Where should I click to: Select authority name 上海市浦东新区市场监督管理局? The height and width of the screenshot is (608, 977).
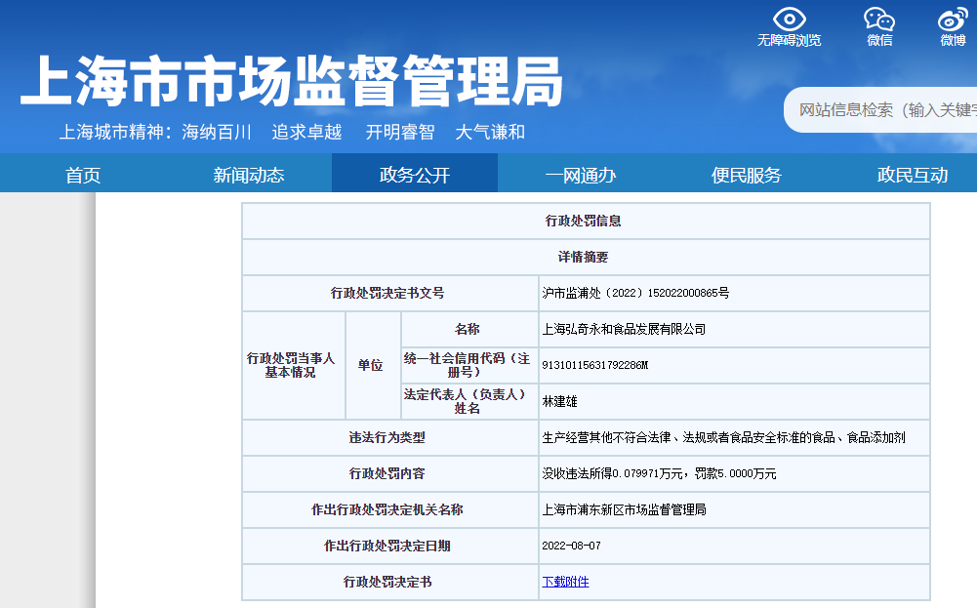[x=624, y=509]
